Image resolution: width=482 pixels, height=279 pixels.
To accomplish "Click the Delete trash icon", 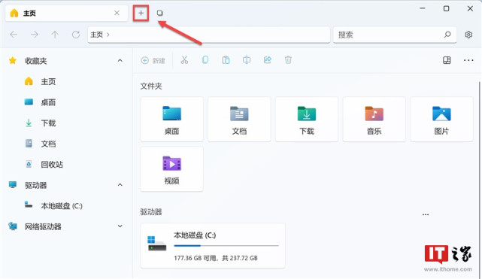I will click(288, 60).
